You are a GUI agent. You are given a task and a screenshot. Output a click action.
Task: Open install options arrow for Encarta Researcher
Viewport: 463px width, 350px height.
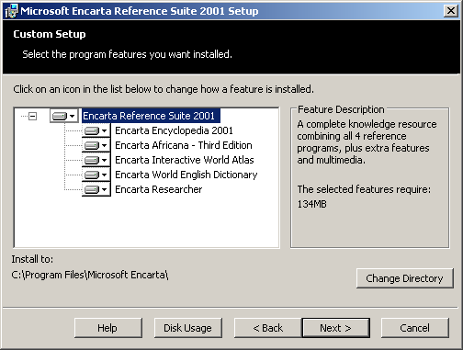pos(105,190)
